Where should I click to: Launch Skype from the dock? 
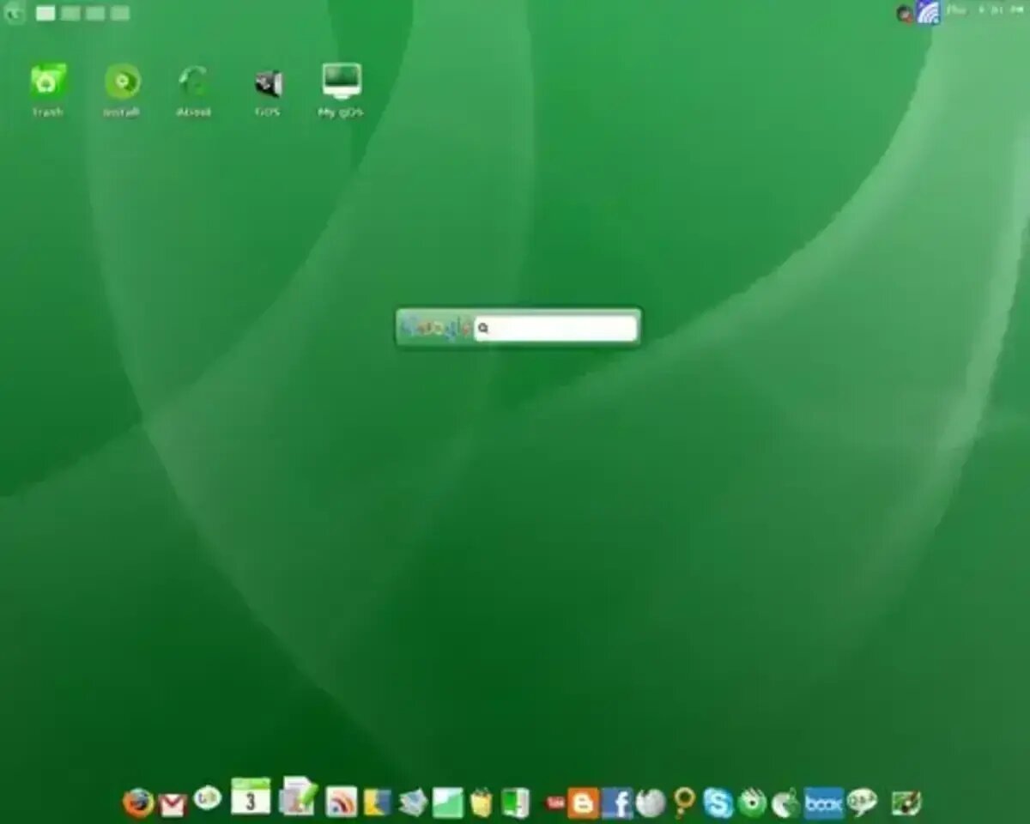[x=718, y=803]
